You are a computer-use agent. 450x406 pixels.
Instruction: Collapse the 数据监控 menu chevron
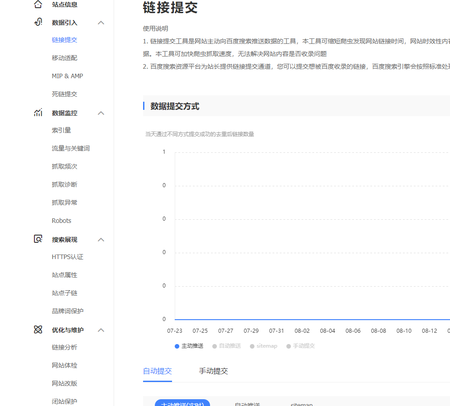(x=101, y=113)
